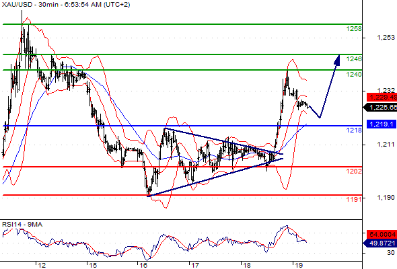The height and width of the screenshot is (269, 397).
Task: Click date 18 on the time axis
Action: coord(247,265)
